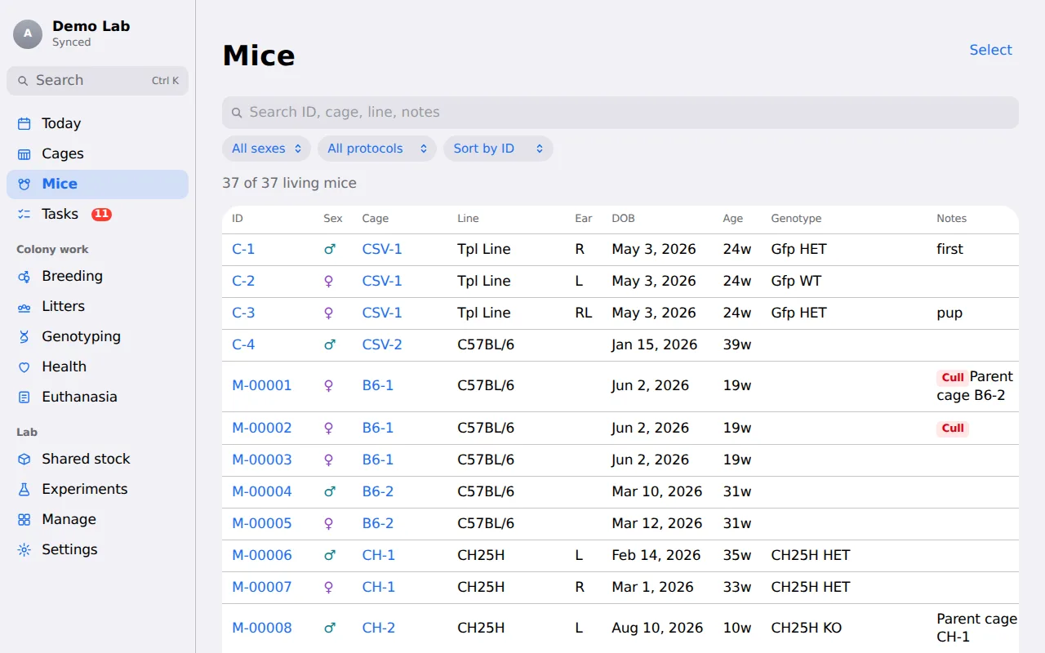Screen dimensions: 1045x653
Task: Click the Jan 15, 2026 date cell
Action: (x=655, y=344)
